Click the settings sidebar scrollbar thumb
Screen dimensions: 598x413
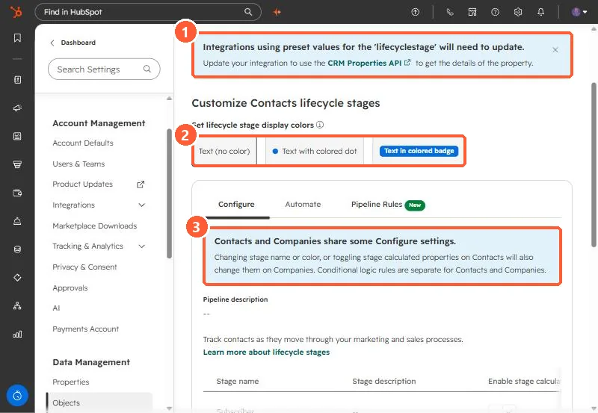pos(169,193)
